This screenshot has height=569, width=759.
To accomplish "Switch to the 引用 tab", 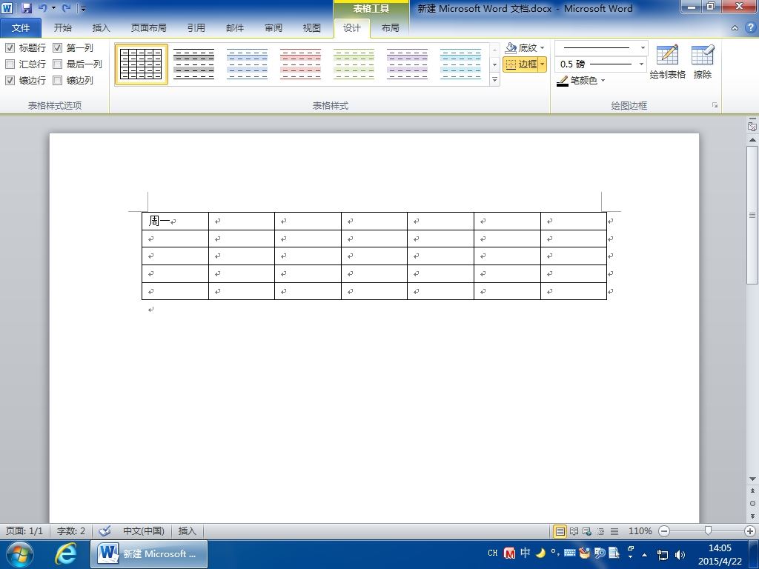I will [x=196, y=28].
